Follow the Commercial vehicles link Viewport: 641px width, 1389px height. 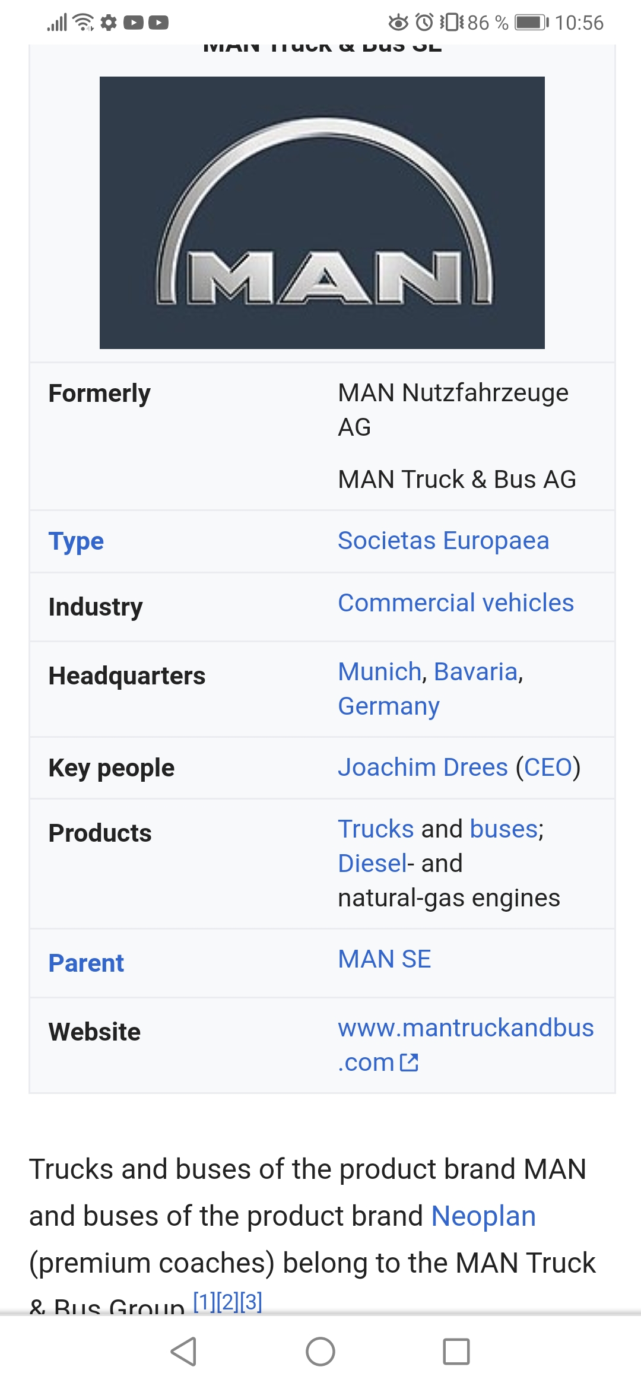tap(456, 603)
